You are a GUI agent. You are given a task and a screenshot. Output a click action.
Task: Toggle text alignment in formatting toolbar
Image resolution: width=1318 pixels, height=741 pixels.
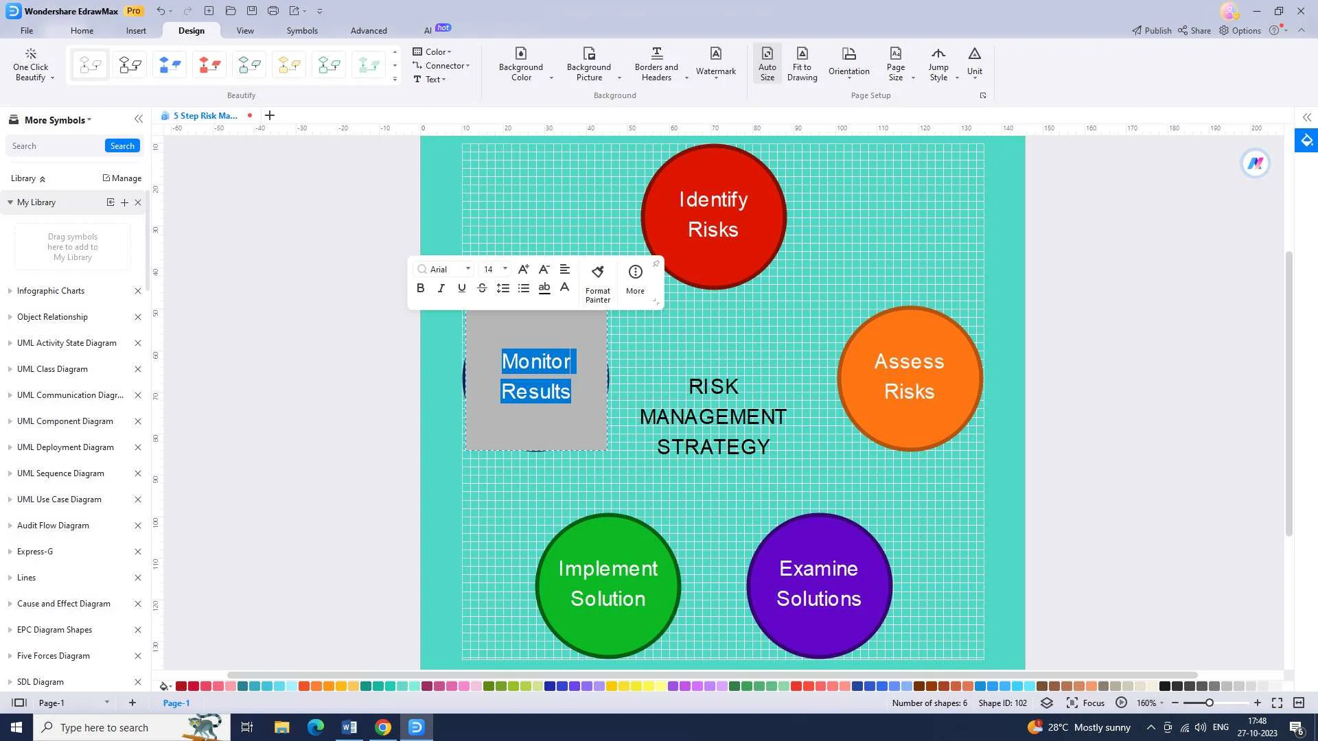[x=564, y=269]
